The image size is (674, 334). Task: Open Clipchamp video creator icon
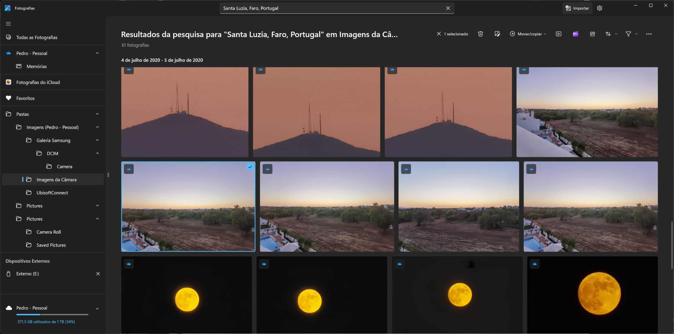[x=576, y=34]
